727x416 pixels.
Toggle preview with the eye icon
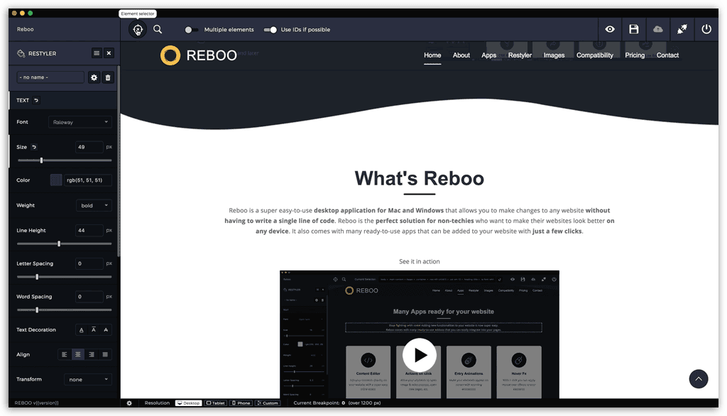coord(610,29)
